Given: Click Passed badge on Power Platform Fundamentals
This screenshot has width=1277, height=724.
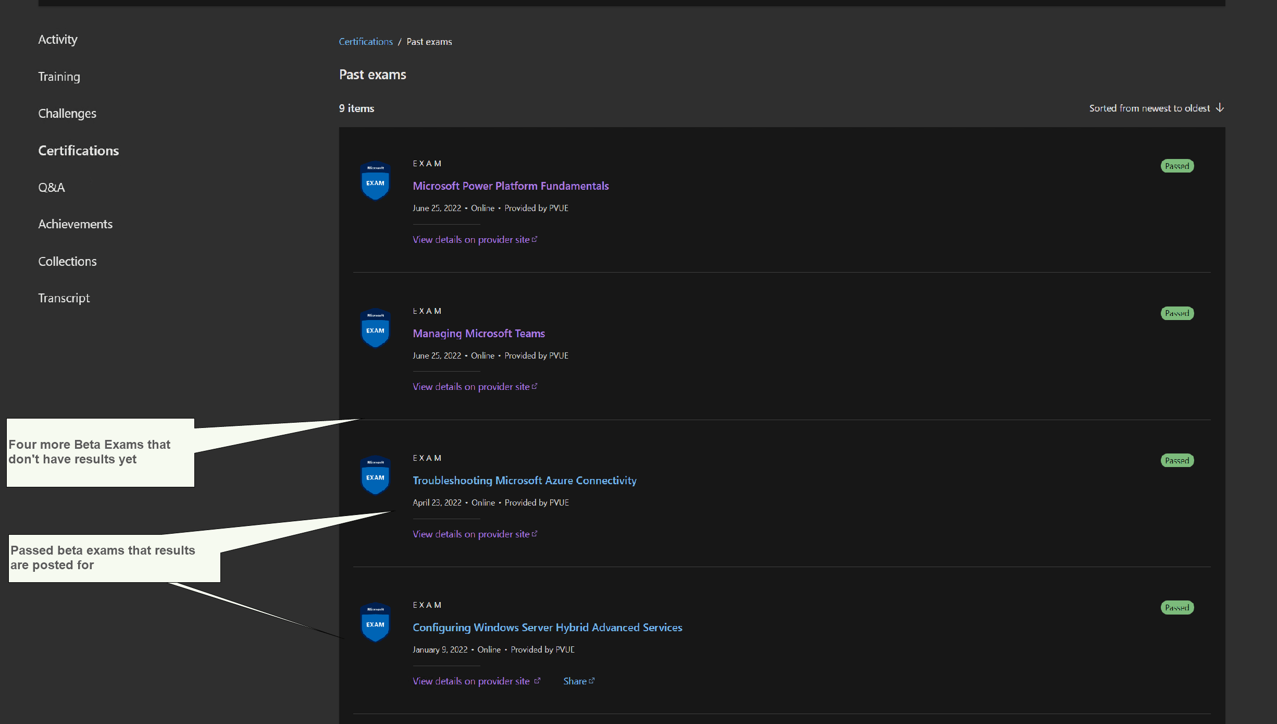Looking at the screenshot, I should tap(1177, 166).
